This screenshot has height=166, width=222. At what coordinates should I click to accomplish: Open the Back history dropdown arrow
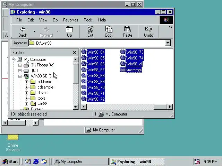[34, 32]
